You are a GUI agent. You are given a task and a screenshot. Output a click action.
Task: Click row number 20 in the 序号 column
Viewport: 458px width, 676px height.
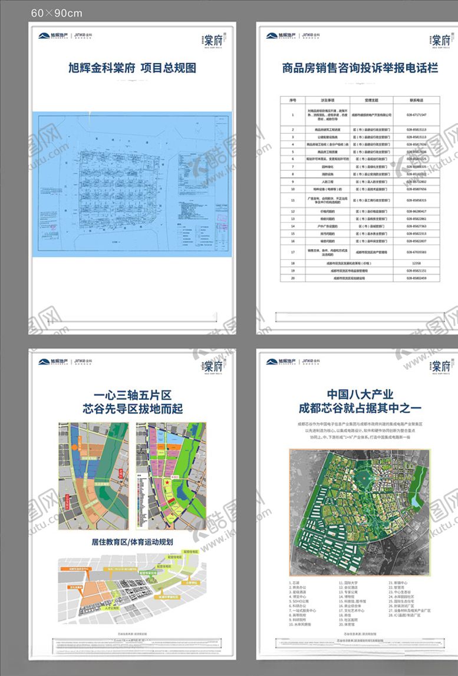coord(293,278)
